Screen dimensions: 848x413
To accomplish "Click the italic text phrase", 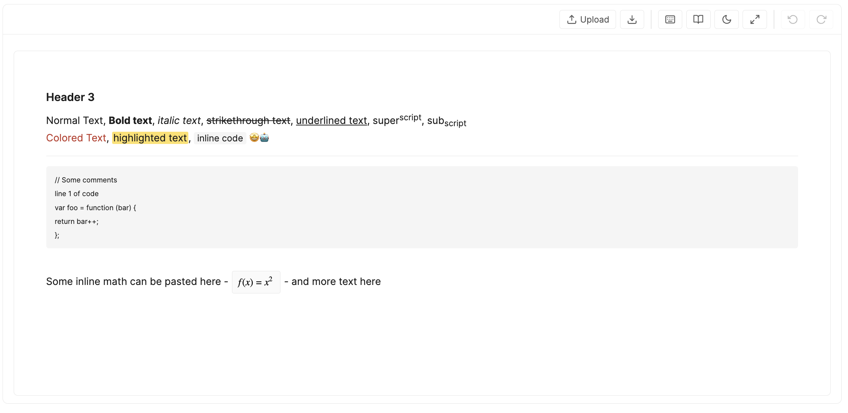I will pos(179,121).
